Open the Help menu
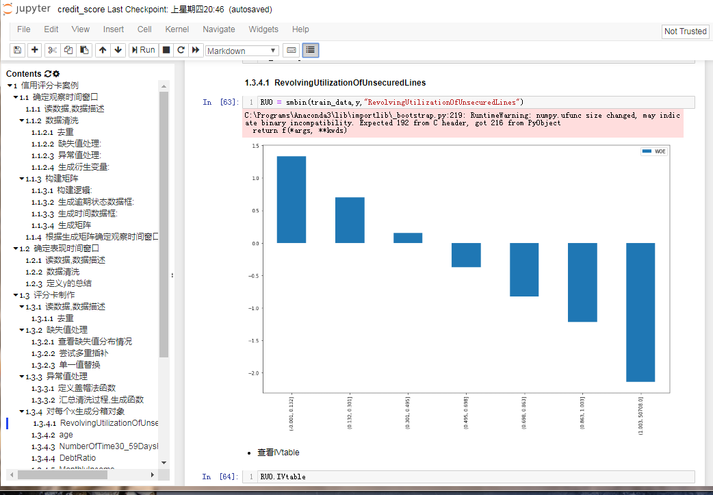This screenshot has width=713, height=495. (x=300, y=29)
